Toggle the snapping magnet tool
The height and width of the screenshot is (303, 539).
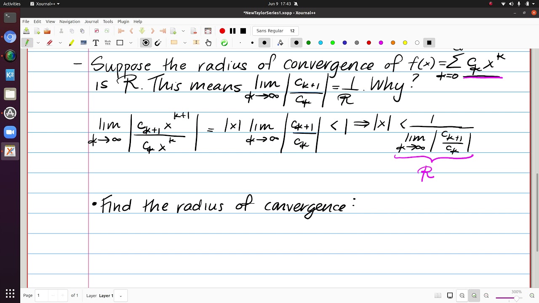click(x=158, y=43)
